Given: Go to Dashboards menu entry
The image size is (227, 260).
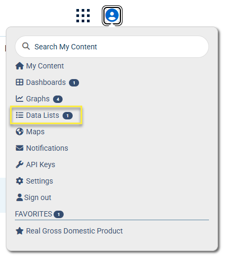Looking at the screenshot, I should (47, 82).
